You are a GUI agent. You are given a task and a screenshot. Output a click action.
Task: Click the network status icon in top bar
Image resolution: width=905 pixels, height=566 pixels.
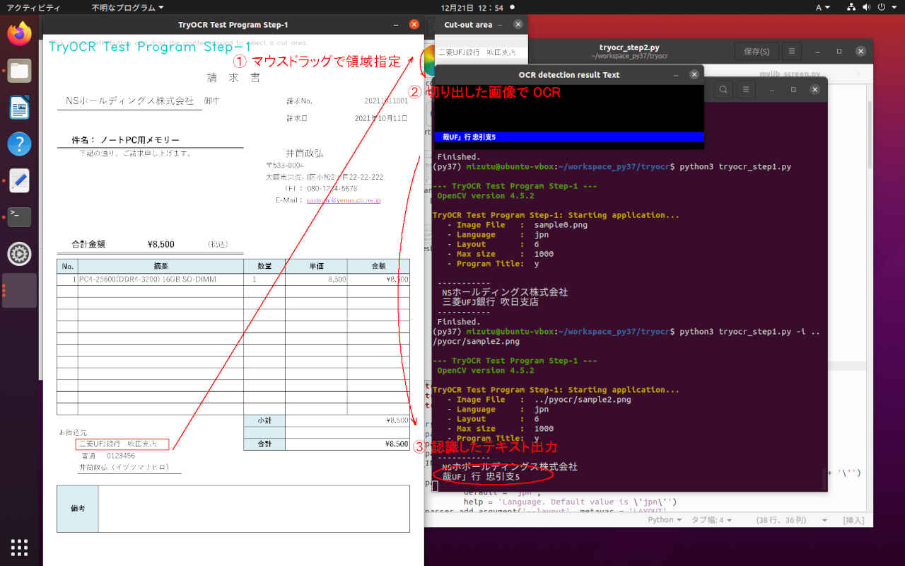click(852, 7)
